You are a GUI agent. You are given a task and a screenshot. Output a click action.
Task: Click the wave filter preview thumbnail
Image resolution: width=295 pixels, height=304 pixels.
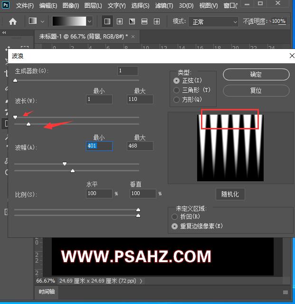(x=230, y=148)
